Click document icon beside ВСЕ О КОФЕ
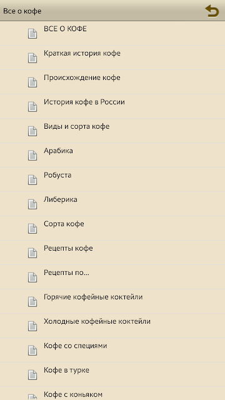 click(x=32, y=34)
